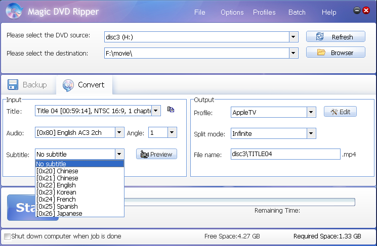Screen dimensions: 377x246
Task: Open the Split mode dropdown
Action: coord(311,133)
